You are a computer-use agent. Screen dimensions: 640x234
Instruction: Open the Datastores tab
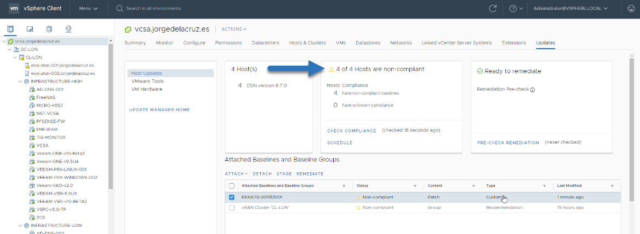coord(368,43)
